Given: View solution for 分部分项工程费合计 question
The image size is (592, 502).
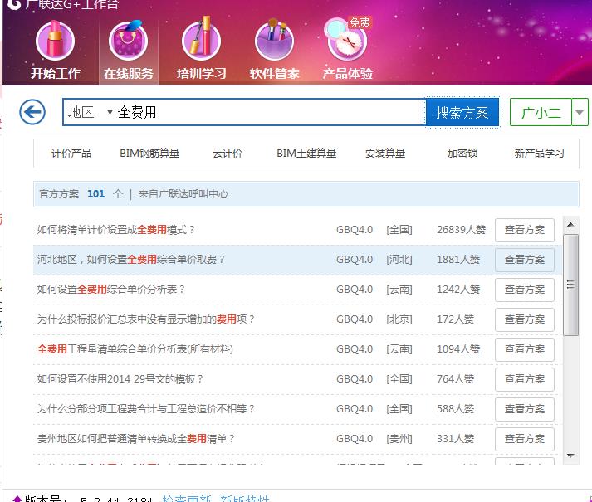Looking at the screenshot, I should coord(525,409).
